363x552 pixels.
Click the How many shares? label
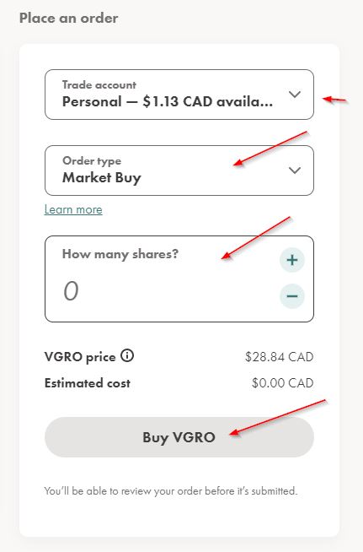pyautogui.click(x=120, y=254)
